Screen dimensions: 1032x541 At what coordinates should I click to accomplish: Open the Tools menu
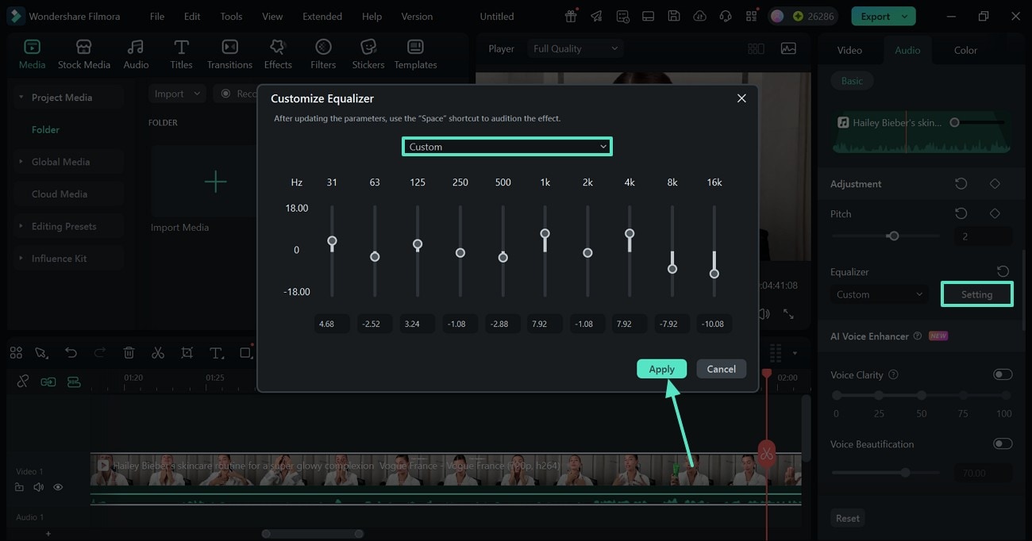click(231, 16)
